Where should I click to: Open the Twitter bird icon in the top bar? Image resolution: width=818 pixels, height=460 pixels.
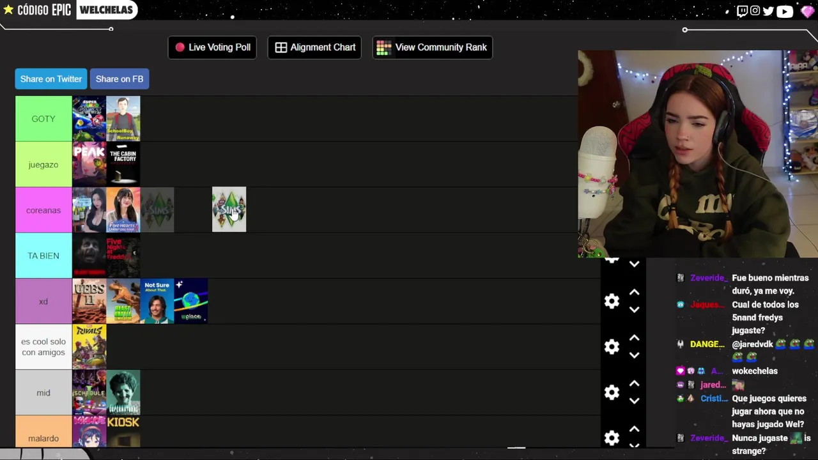click(x=768, y=11)
